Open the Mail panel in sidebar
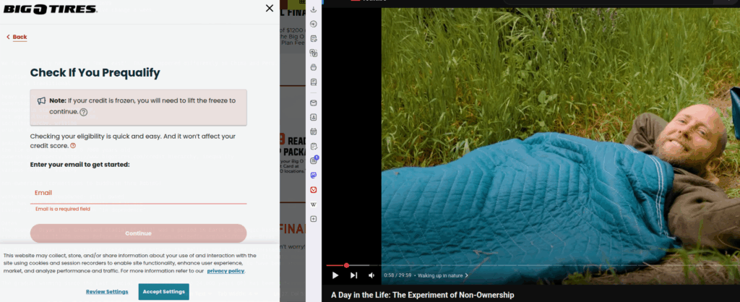 pyautogui.click(x=314, y=103)
